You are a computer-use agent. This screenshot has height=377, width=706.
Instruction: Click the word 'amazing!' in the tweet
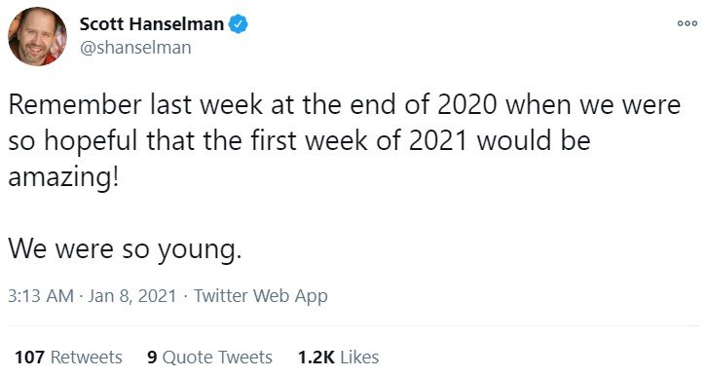[x=64, y=178]
